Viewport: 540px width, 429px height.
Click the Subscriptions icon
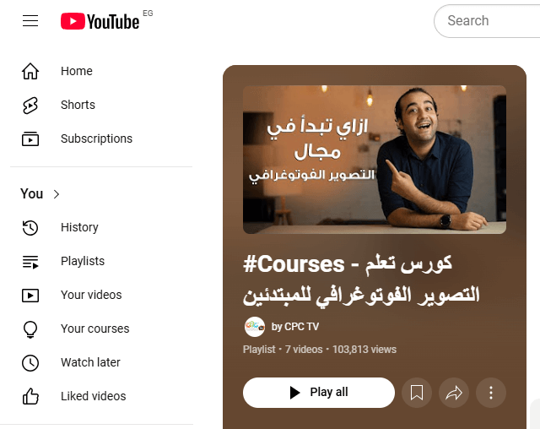[x=30, y=138]
